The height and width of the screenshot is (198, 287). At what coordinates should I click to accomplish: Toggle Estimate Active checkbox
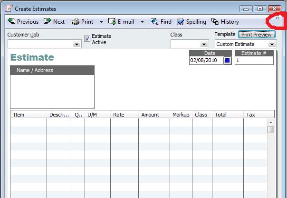(x=87, y=39)
